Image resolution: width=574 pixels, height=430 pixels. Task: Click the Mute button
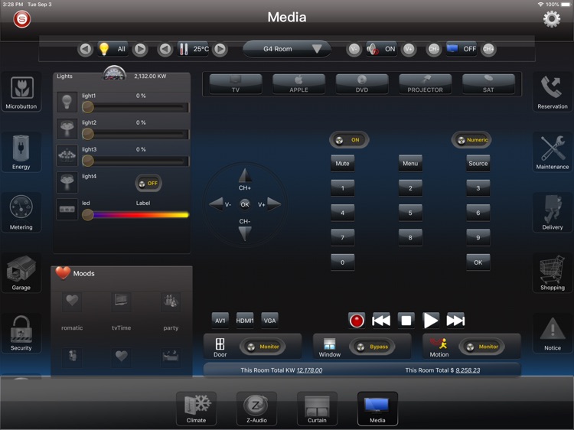click(343, 163)
